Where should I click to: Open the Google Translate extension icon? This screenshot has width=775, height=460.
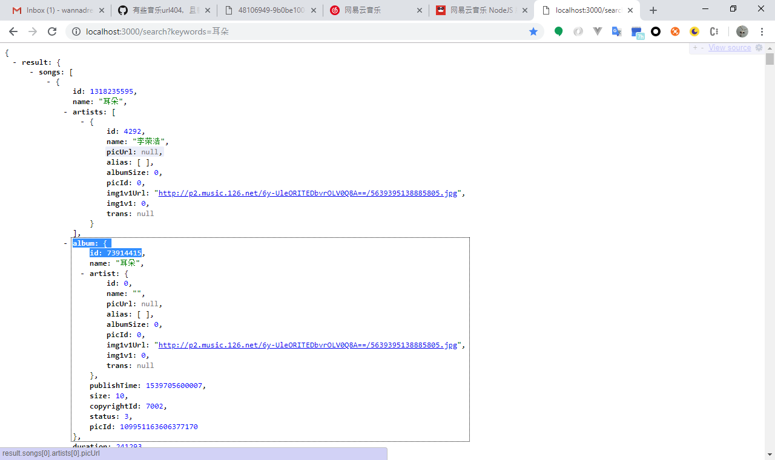point(616,31)
